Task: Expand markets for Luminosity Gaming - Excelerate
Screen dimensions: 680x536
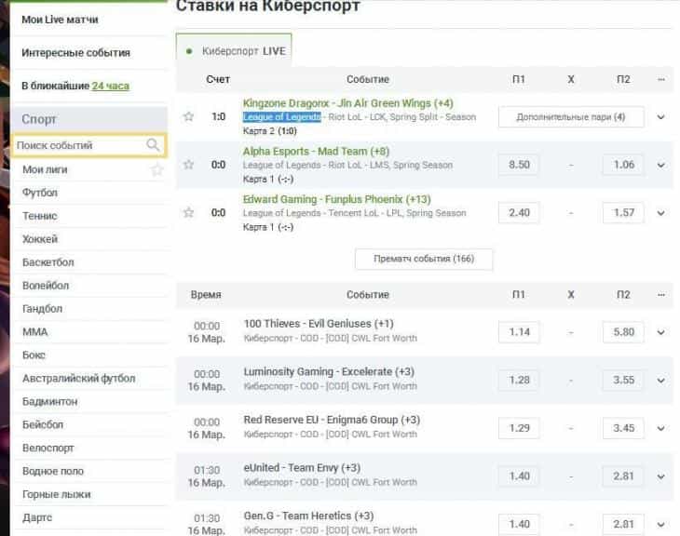Action: (x=661, y=381)
